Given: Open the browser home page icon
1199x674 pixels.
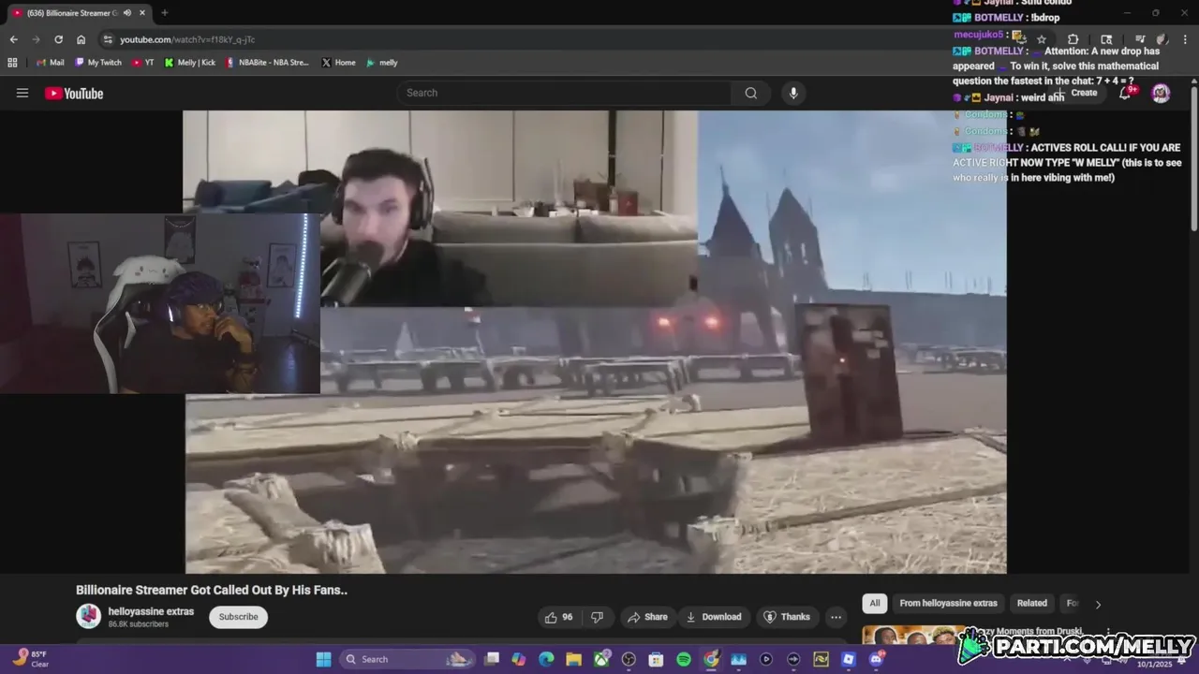Looking at the screenshot, I should pos(81,39).
